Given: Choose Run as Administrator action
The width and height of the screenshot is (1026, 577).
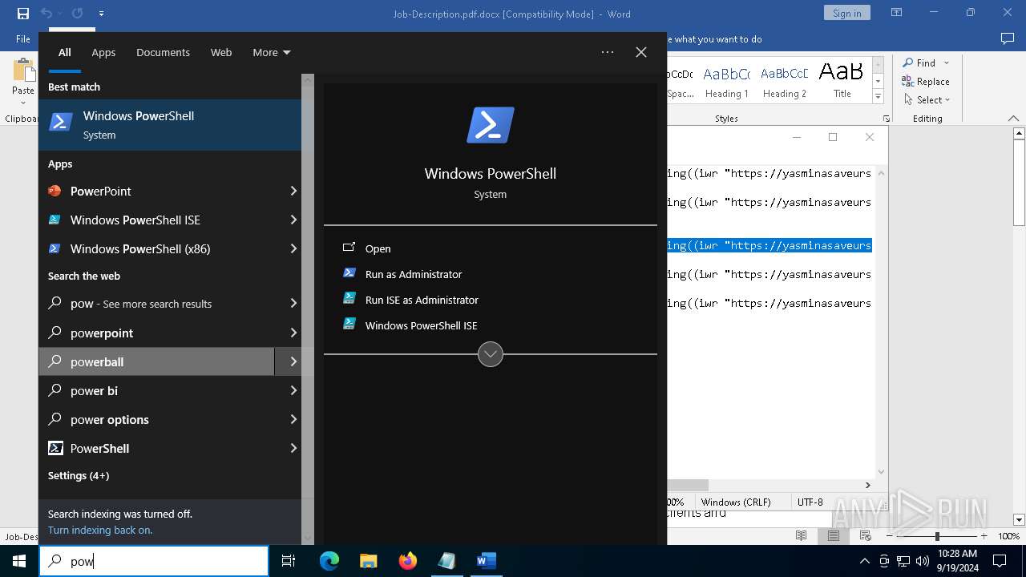Looking at the screenshot, I should click(491, 274).
